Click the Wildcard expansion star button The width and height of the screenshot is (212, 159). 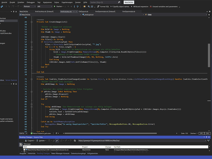(x=139, y=6)
